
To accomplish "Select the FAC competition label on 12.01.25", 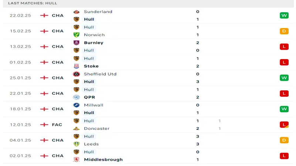I will click(x=57, y=125).
